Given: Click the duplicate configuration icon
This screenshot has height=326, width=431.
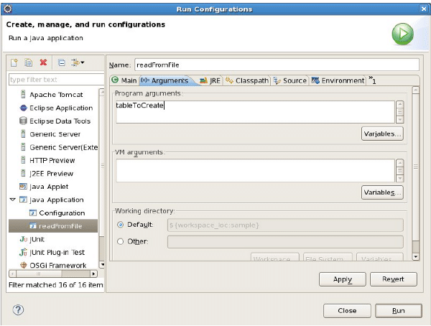Looking at the screenshot, I should pyautogui.click(x=29, y=63).
